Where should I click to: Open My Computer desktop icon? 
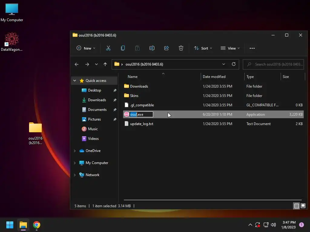click(12, 12)
